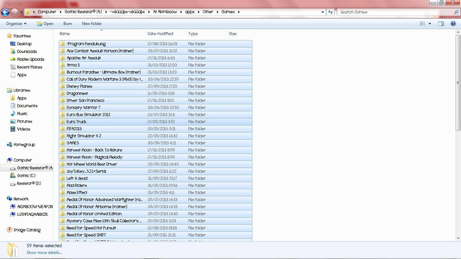Viewport: 461px width, 259px height.
Task: Open the Documents library
Action: pos(27,106)
